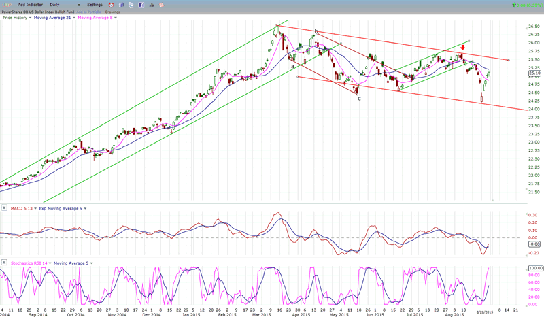Open the Add Indicator menu
544x317 pixels.
31,5
